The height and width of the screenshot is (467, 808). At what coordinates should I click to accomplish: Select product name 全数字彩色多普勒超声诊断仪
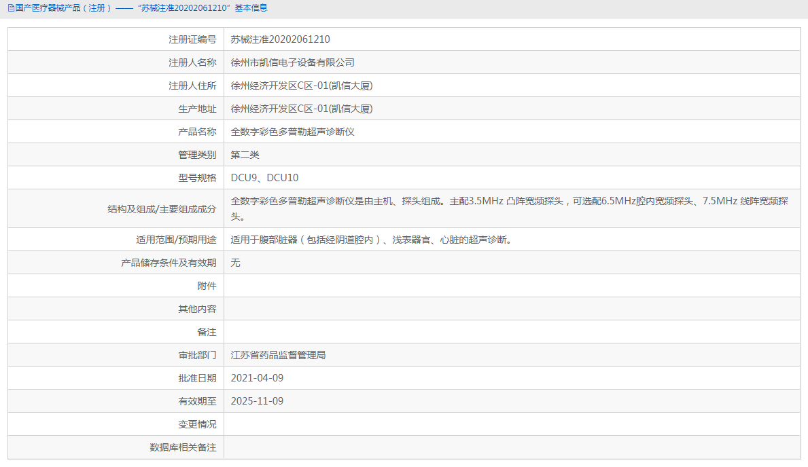[x=293, y=132]
